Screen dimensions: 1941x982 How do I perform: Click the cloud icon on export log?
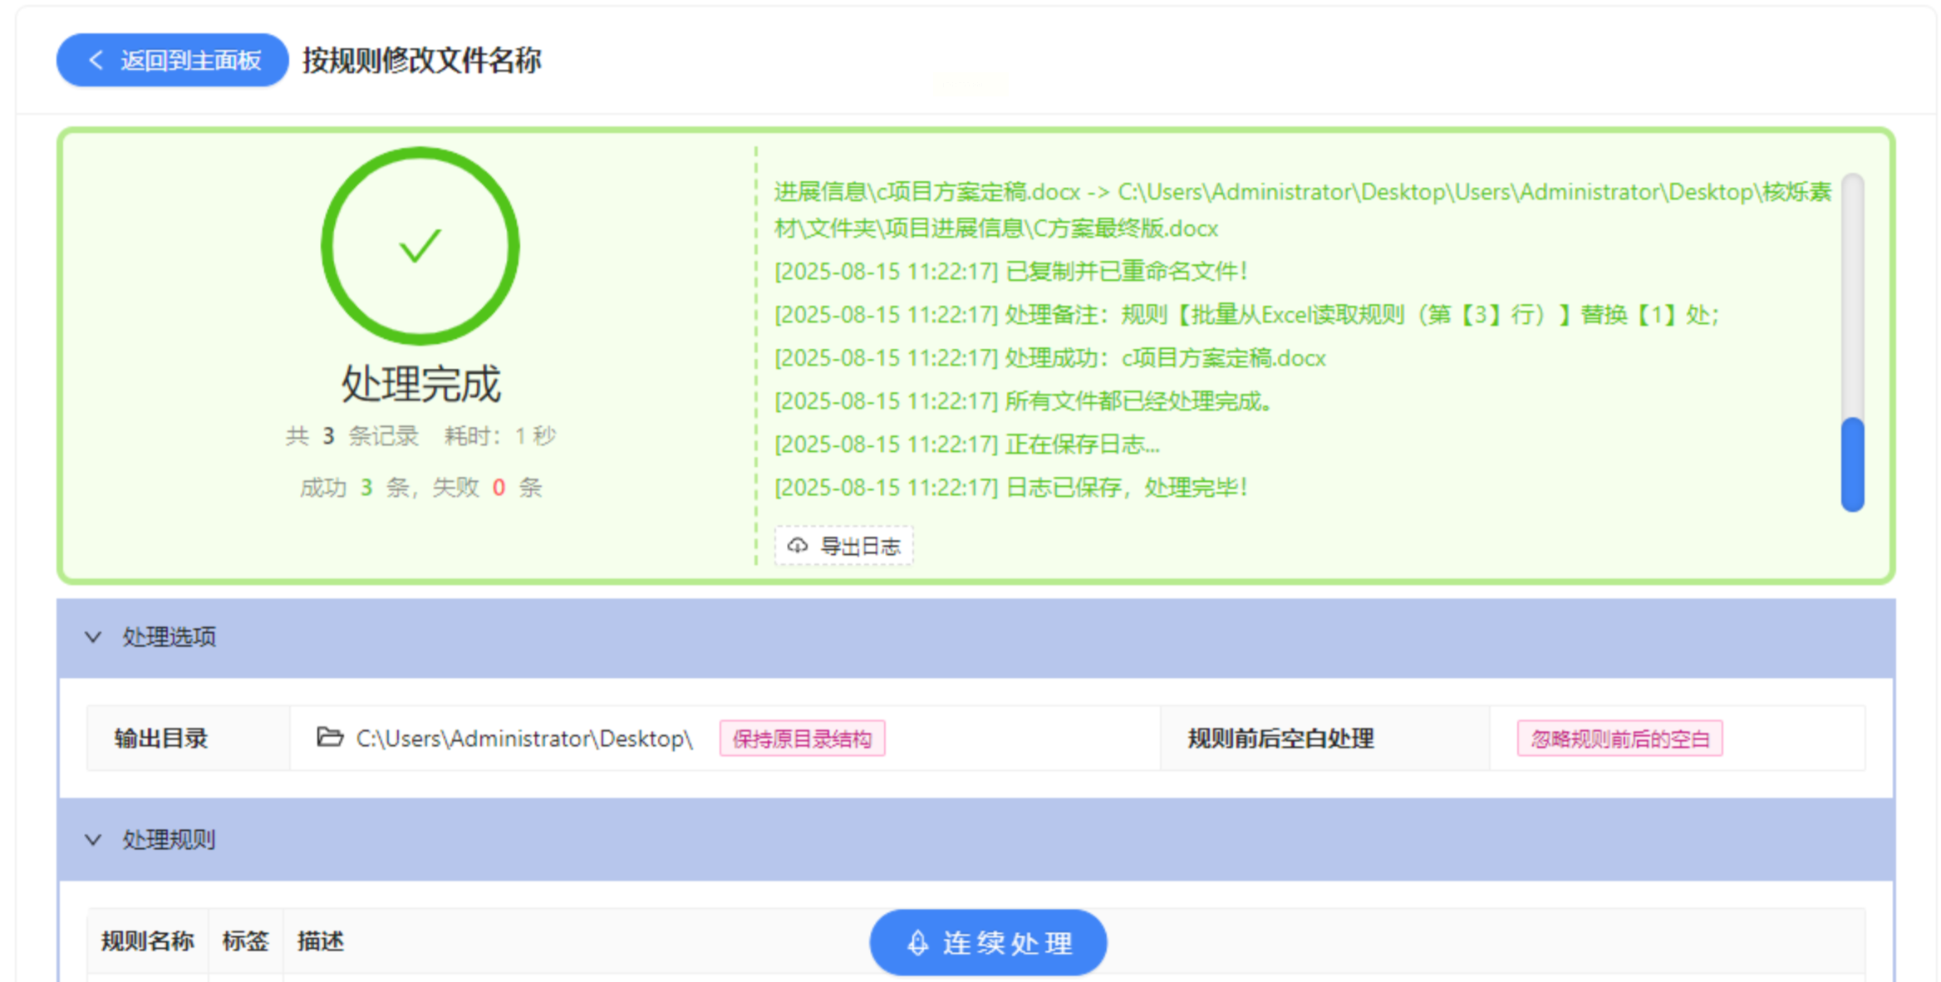point(798,546)
